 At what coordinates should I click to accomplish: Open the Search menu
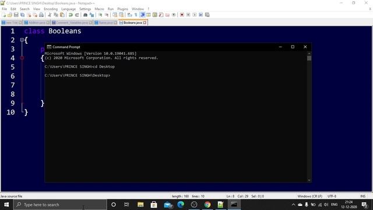pos(24,9)
